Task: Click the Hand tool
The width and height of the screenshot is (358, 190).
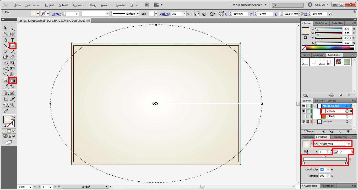Action: coord(6,105)
